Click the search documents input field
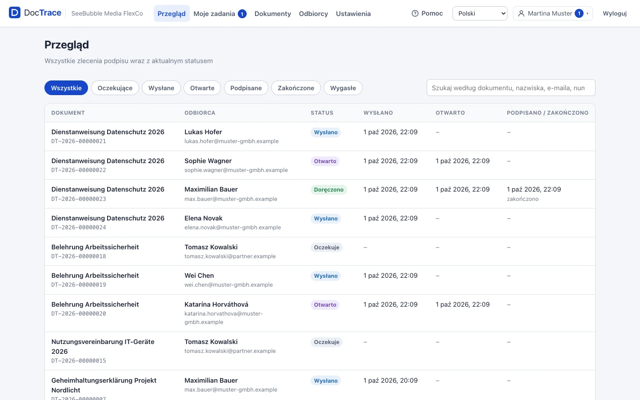640x400 pixels. 511,88
